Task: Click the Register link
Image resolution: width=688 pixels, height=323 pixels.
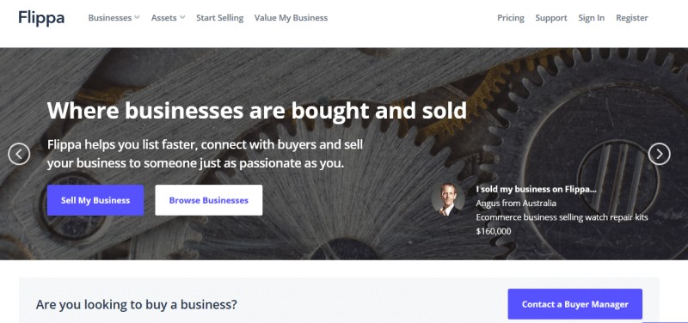Action: [632, 18]
